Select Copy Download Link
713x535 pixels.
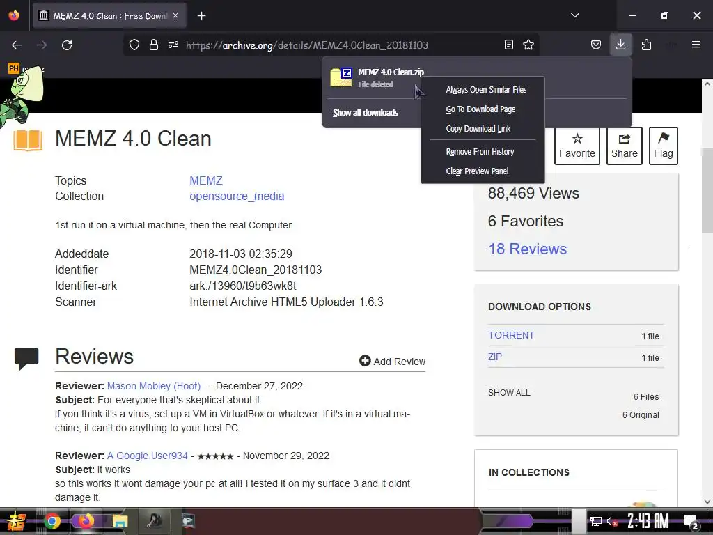pos(478,129)
